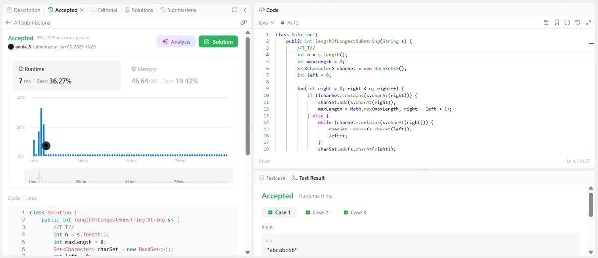Click the Test Result terminal icon
Viewport: 598px width, 258px height.
point(295,178)
